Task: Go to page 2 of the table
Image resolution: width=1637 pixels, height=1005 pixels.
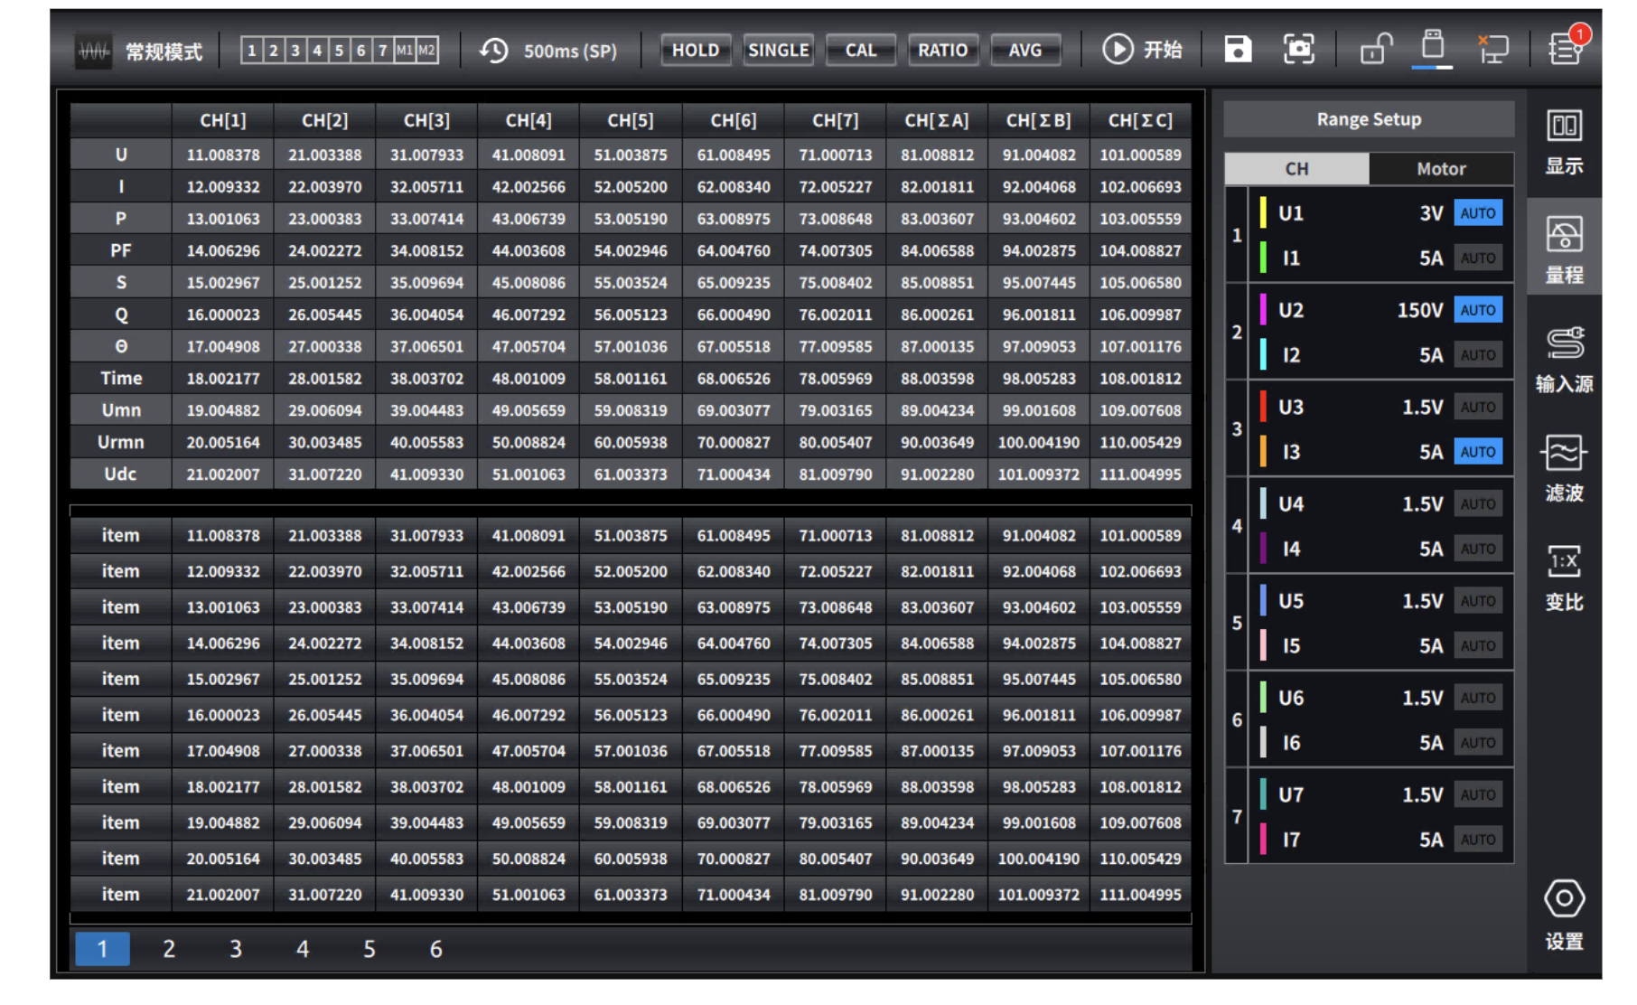Action: [x=169, y=949]
